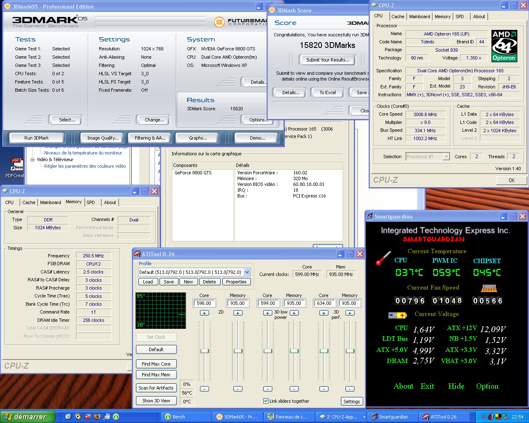Click Exit in Smartguardian

(x=427, y=386)
